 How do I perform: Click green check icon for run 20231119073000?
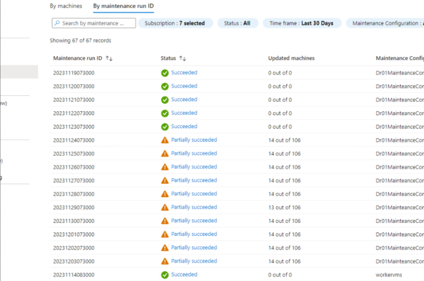click(164, 73)
